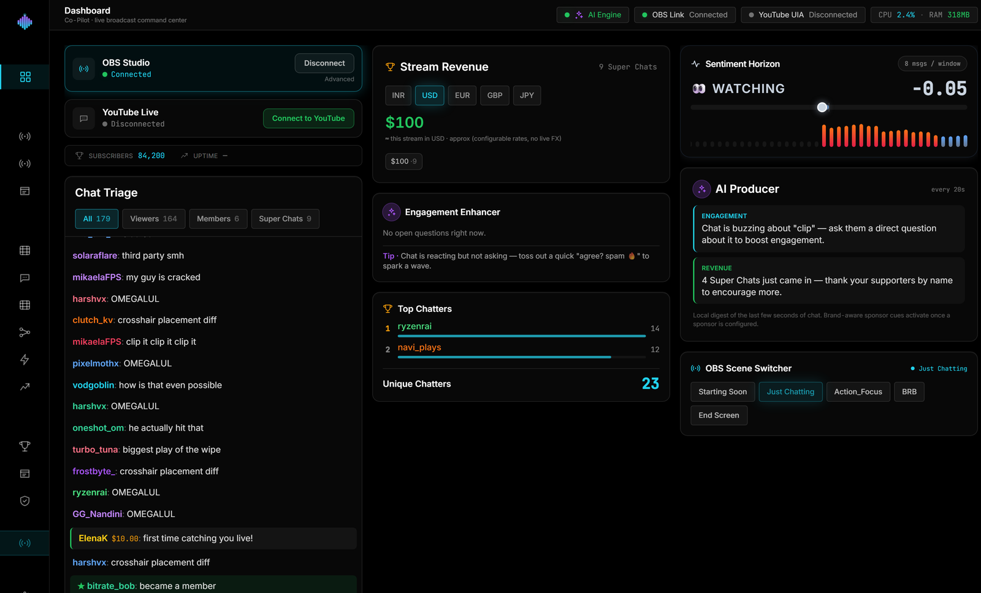Image resolution: width=981 pixels, height=593 pixels.
Task: Click the Top Chatters trophy icon
Action: coord(387,309)
